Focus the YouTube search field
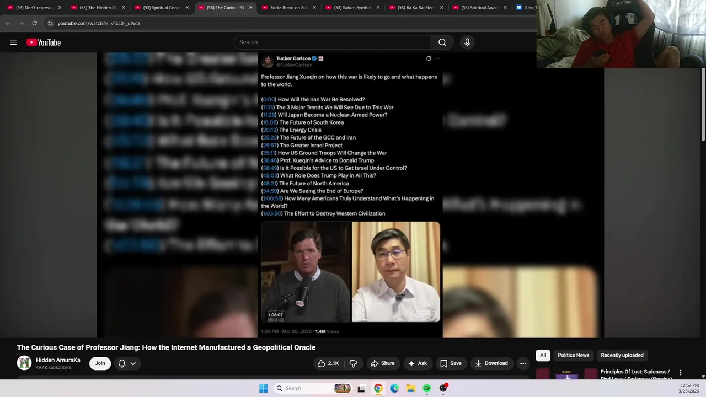The image size is (706, 397). pos(333,42)
